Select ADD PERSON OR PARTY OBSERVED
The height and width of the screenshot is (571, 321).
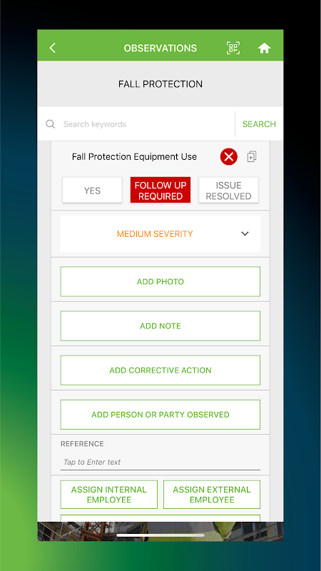click(x=160, y=415)
